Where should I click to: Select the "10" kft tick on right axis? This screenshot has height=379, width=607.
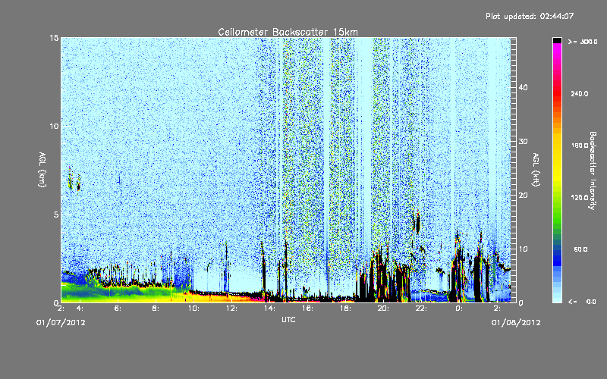[523, 249]
